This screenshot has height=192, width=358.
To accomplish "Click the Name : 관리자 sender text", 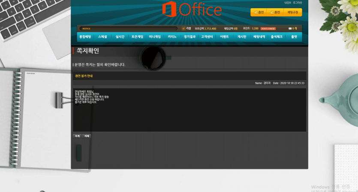I will (x=262, y=83).
